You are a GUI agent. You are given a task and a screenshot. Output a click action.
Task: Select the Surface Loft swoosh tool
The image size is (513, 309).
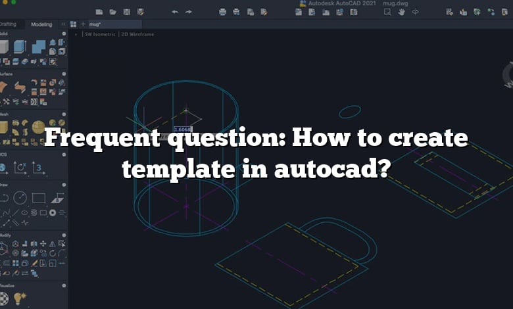20,87
